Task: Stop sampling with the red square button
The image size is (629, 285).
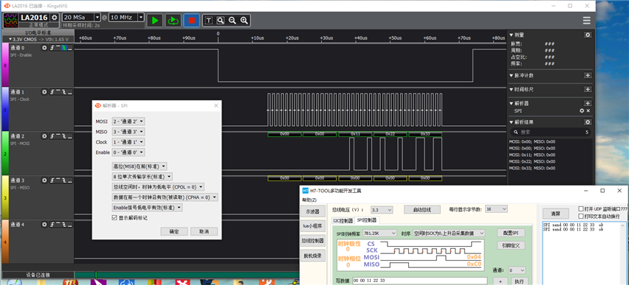Action: (192, 20)
